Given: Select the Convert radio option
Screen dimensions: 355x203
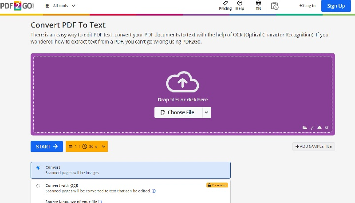Looking at the screenshot, I should pyautogui.click(x=38, y=168).
